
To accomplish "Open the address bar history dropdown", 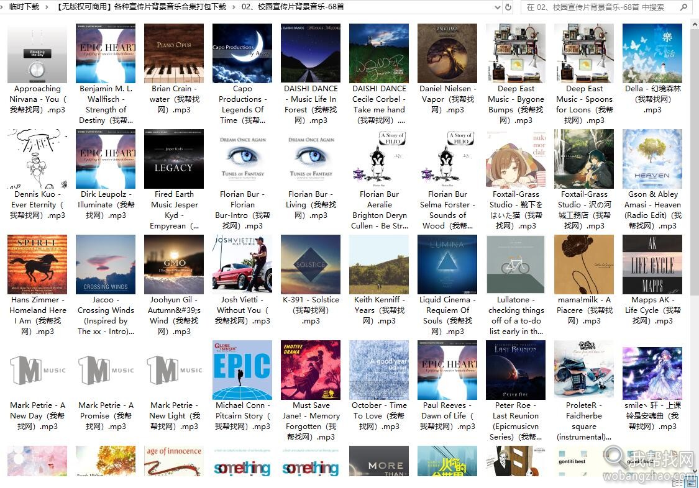I will coord(498,7).
